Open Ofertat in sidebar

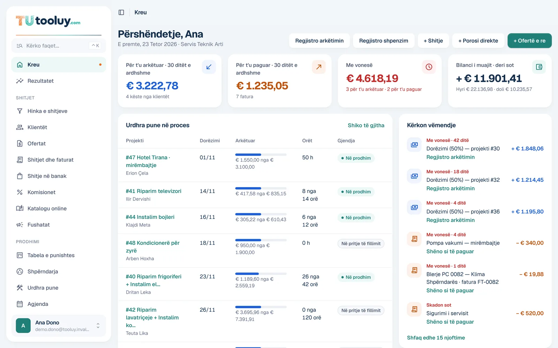(x=59, y=143)
